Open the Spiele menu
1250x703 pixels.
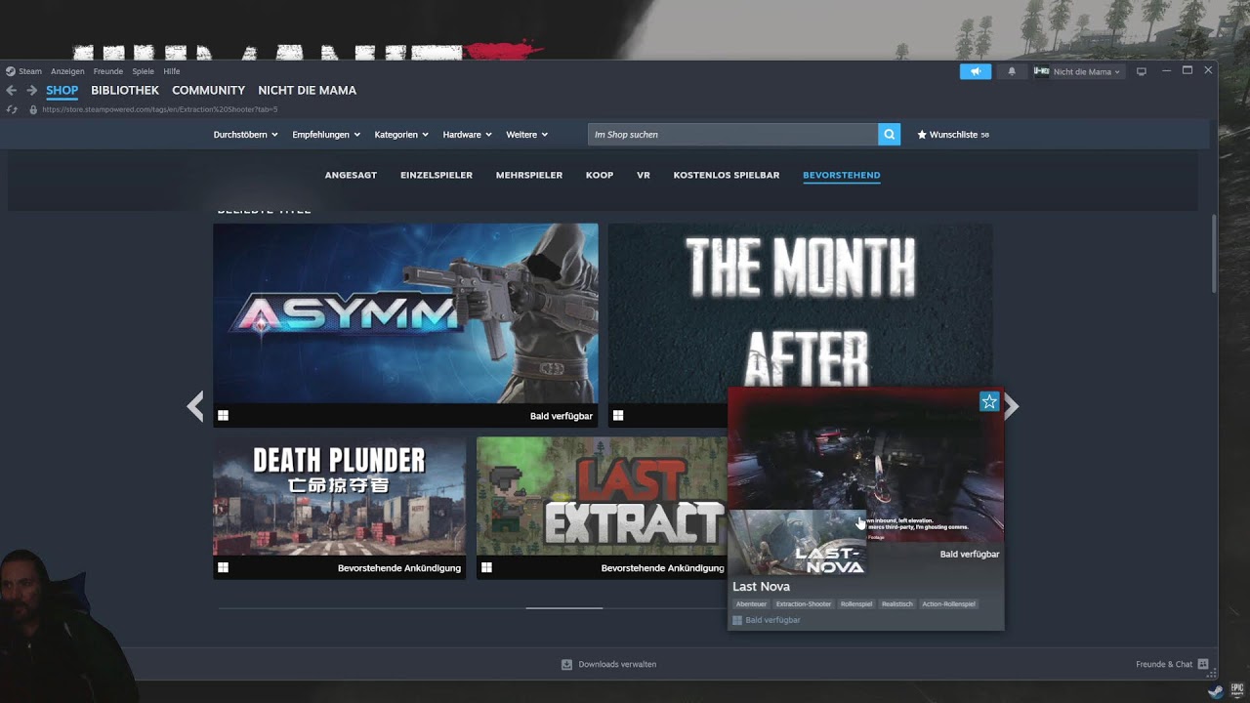click(x=143, y=71)
